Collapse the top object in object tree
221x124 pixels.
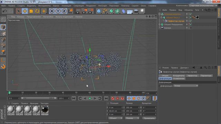(x=160, y=14)
